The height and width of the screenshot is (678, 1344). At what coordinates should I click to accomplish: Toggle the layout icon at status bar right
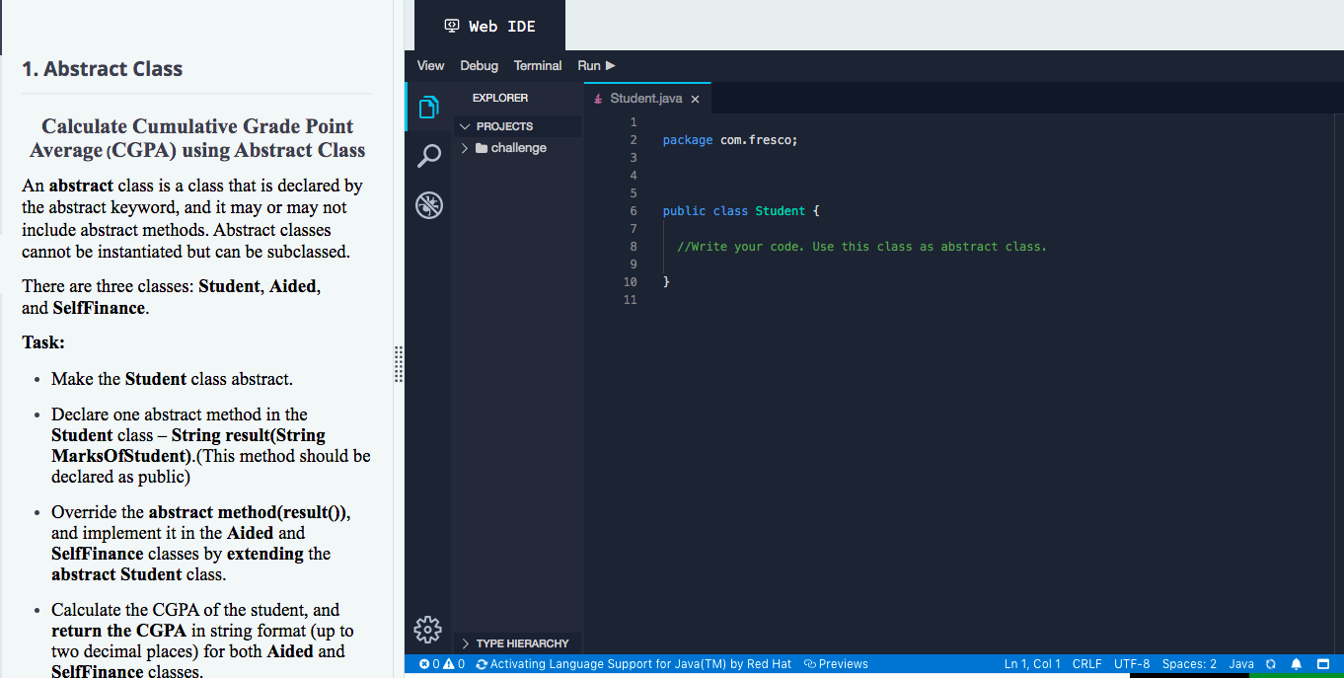1323,663
